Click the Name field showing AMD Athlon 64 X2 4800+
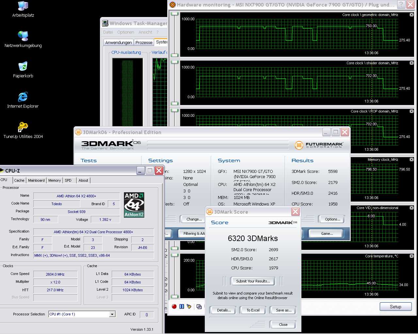 [76, 196]
